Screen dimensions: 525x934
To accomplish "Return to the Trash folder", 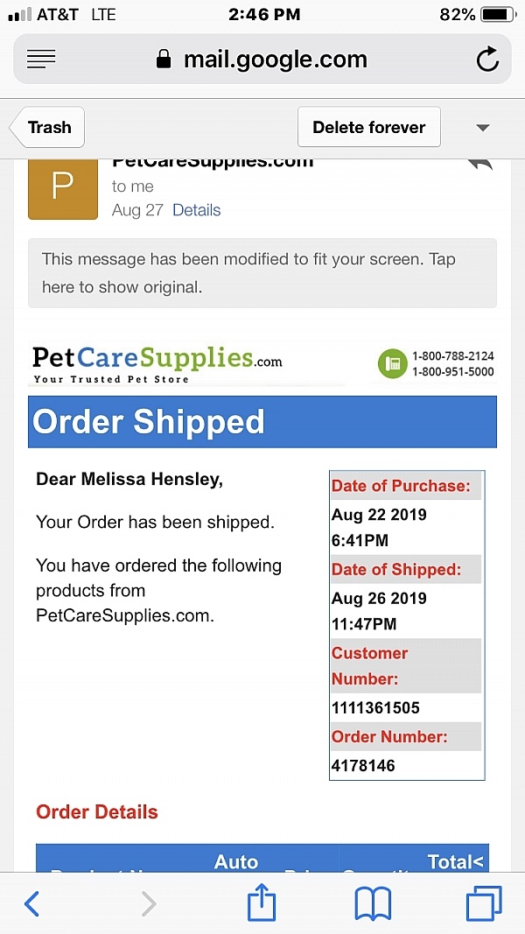I will point(46,127).
